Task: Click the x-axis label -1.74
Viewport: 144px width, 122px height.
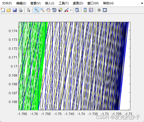Action: (81, 114)
